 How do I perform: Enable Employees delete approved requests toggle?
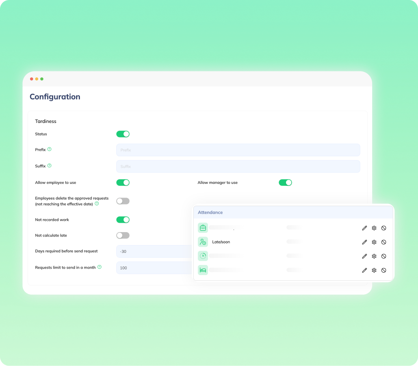pos(123,201)
